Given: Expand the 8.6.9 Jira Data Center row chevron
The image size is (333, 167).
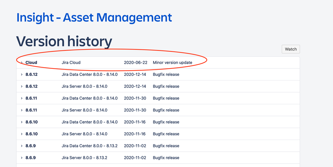Looking at the screenshot, I should coord(22,146).
